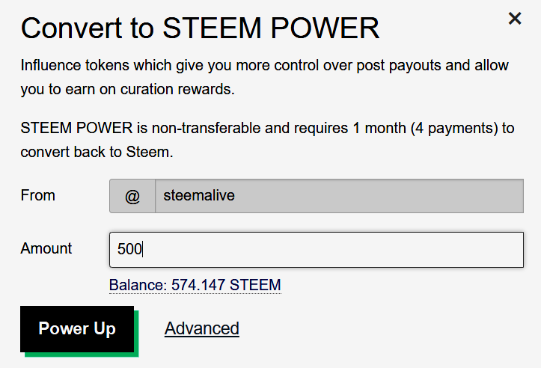The image size is (541, 368).
Task: Click the word Balance below the amount
Action: (x=137, y=285)
